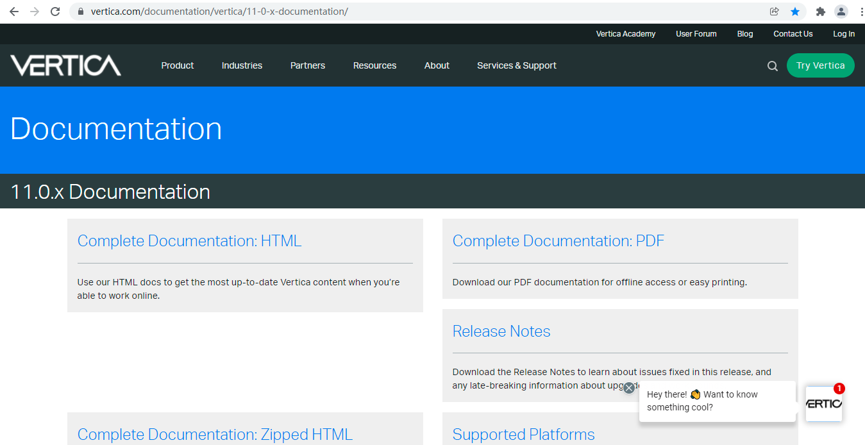Bookmark this page with the star icon

(x=795, y=12)
